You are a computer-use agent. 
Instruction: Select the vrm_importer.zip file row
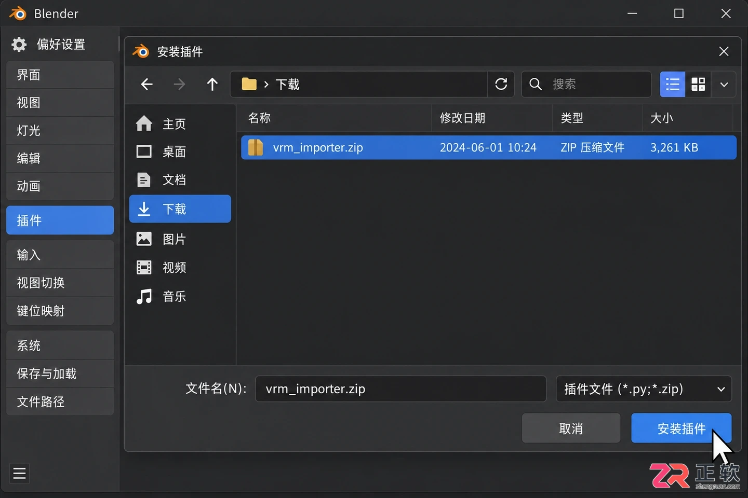[x=489, y=147]
